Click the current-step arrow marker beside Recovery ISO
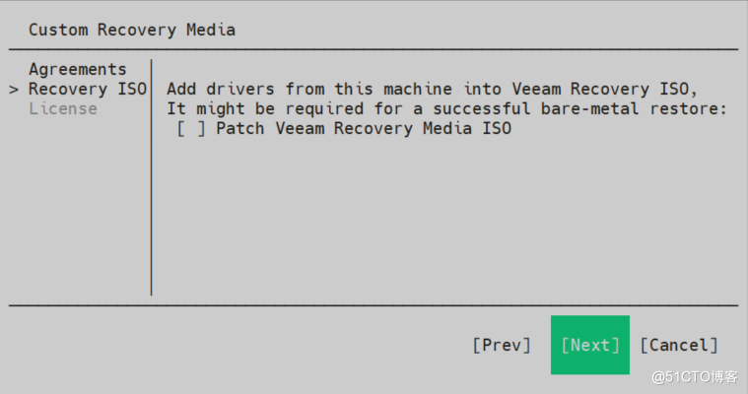The width and height of the screenshot is (748, 394). coord(14,90)
